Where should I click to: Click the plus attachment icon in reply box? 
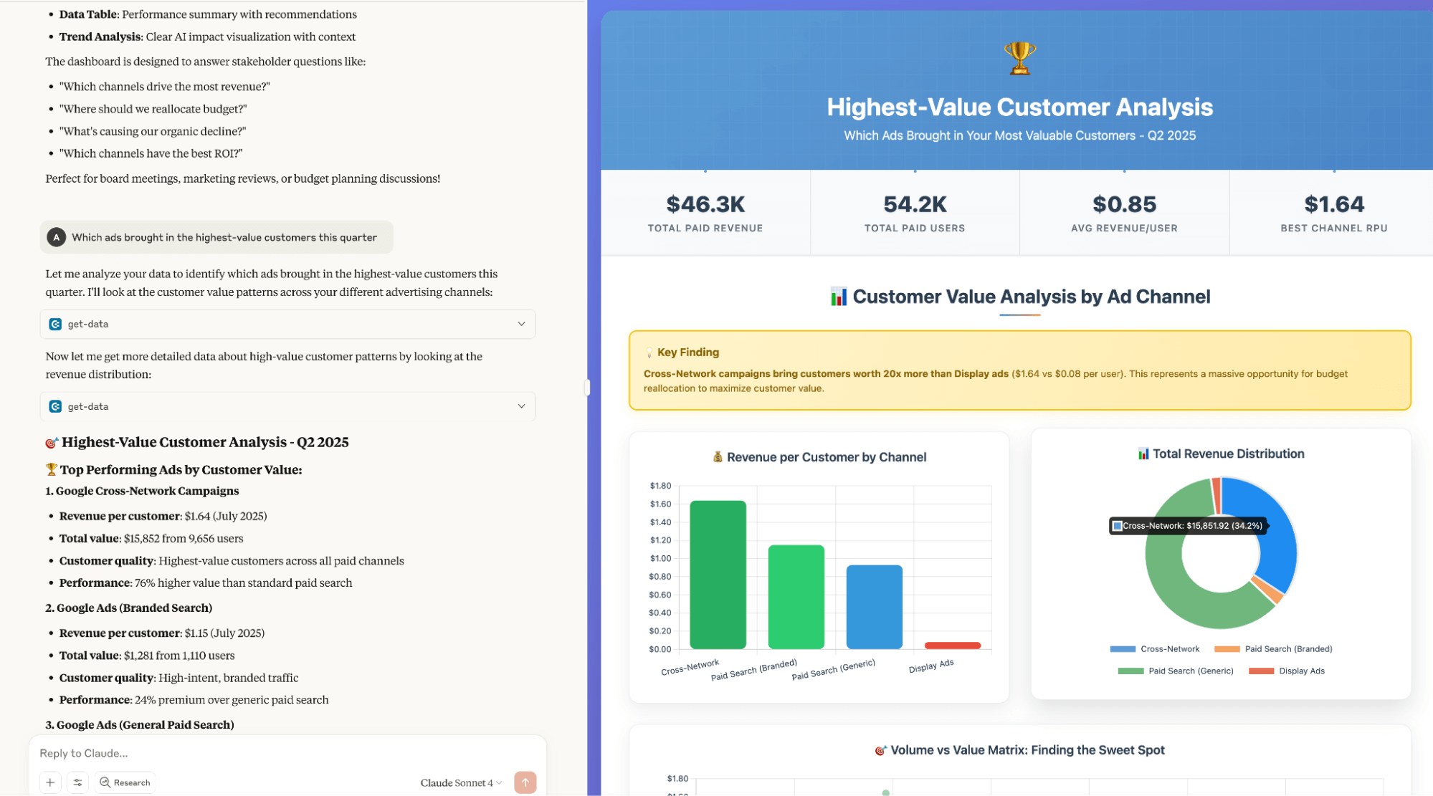(50, 782)
